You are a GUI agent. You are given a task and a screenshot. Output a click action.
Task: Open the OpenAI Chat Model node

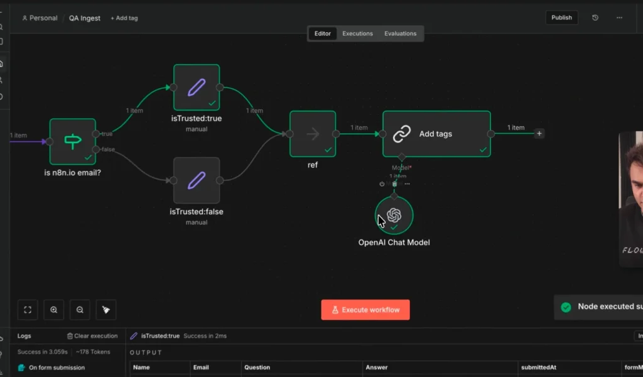pyautogui.click(x=394, y=216)
